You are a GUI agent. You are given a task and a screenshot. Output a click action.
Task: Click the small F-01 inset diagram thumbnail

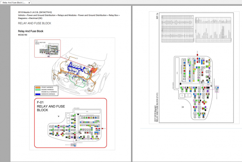tap(47, 48)
